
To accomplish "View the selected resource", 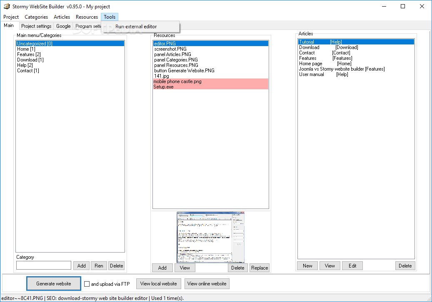I will [x=185, y=268].
